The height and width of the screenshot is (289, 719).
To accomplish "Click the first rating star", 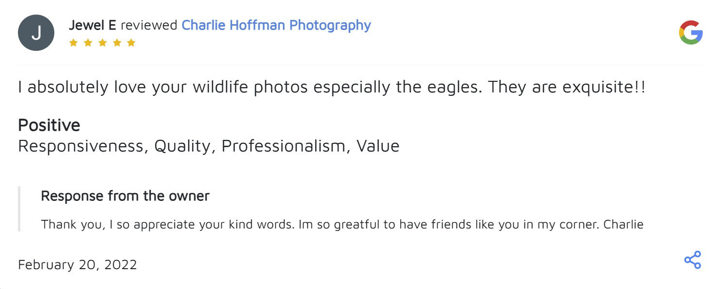I will (73, 43).
